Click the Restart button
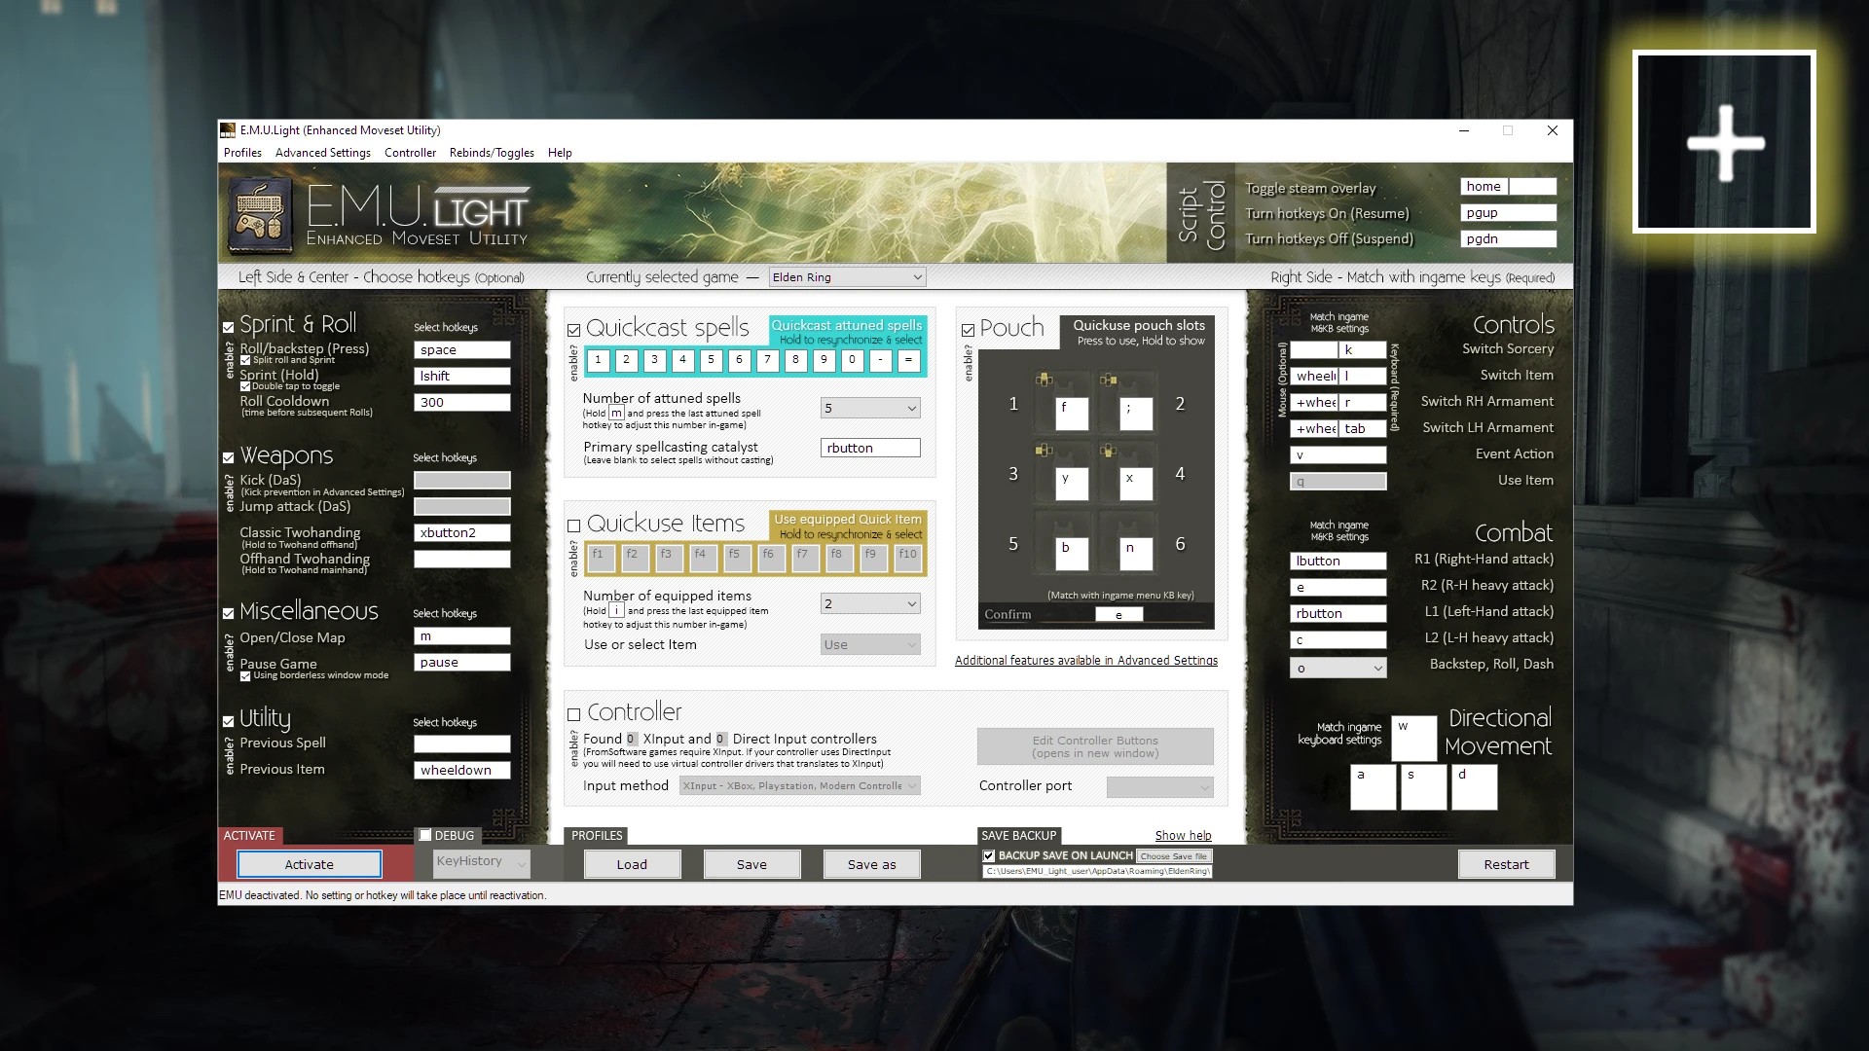Screen dimensions: 1869x1051 [x=1506, y=864]
